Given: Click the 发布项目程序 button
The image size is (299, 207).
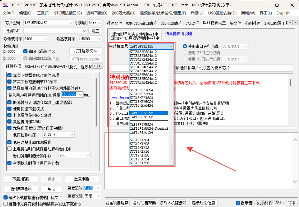Looking at the screenshot, I should coord(117,203).
